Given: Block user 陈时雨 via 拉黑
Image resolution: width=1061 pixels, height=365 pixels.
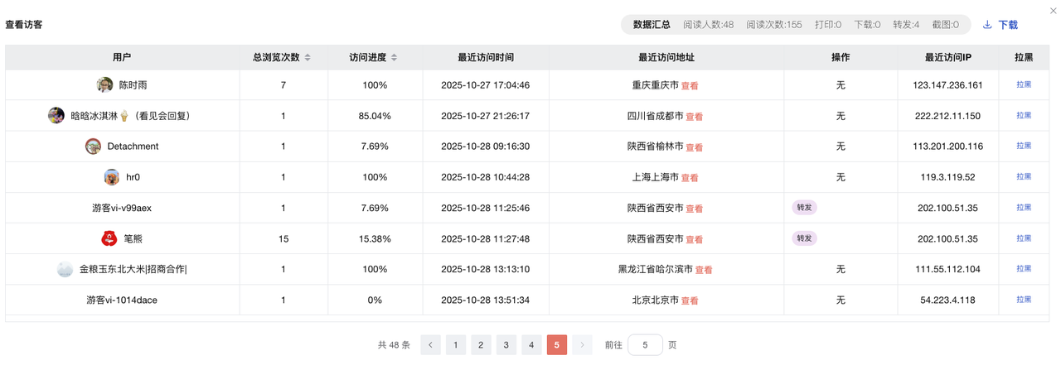Looking at the screenshot, I should 1024,84.
